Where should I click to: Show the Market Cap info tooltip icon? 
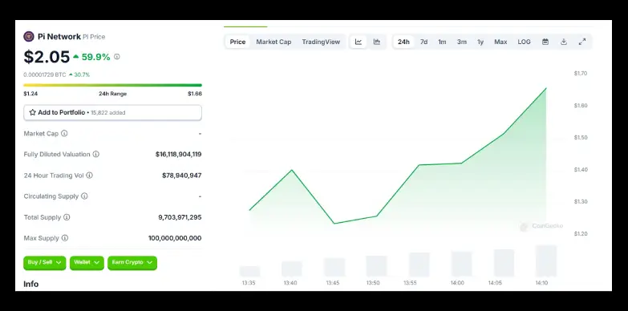coord(64,133)
